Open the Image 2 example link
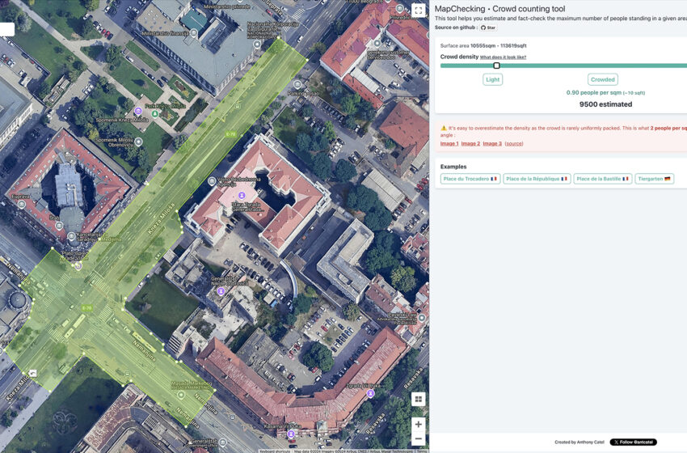 point(470,143)
